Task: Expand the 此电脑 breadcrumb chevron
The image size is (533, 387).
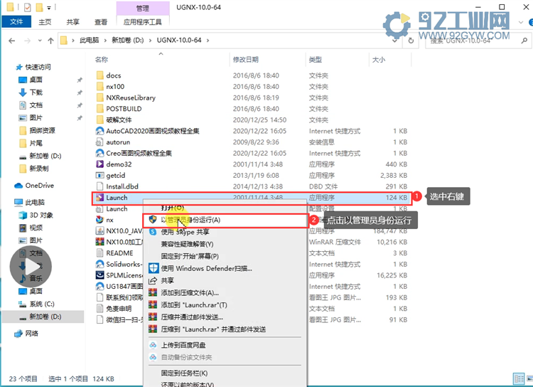Action: [105, 41]
